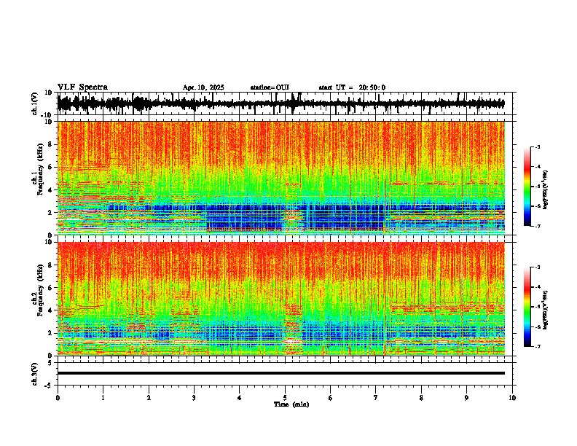Click the time axis tick label "1"

[x=103, y=398]
